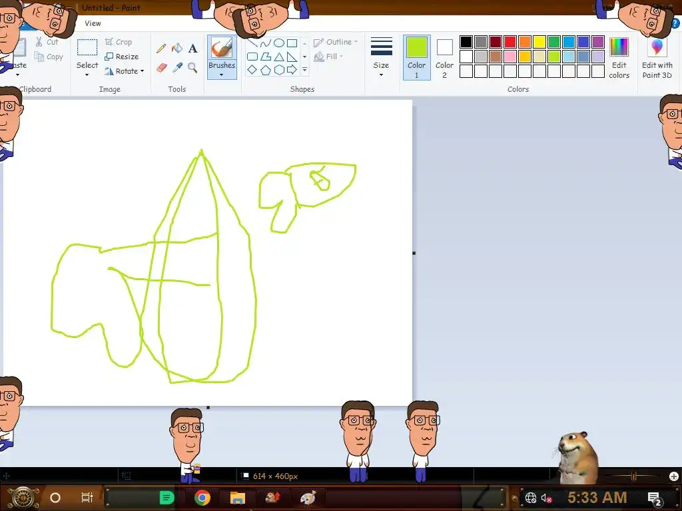Click the canvas right edge resize handle
This screenshot has height=511, width=682.
click(x=414, y=253)
